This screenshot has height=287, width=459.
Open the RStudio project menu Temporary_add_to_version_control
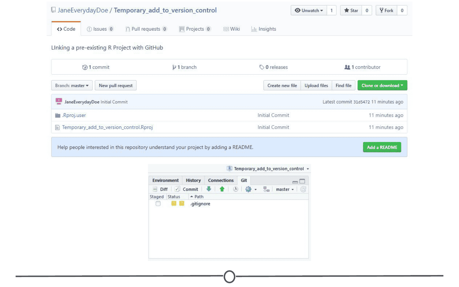coord(269,169)
